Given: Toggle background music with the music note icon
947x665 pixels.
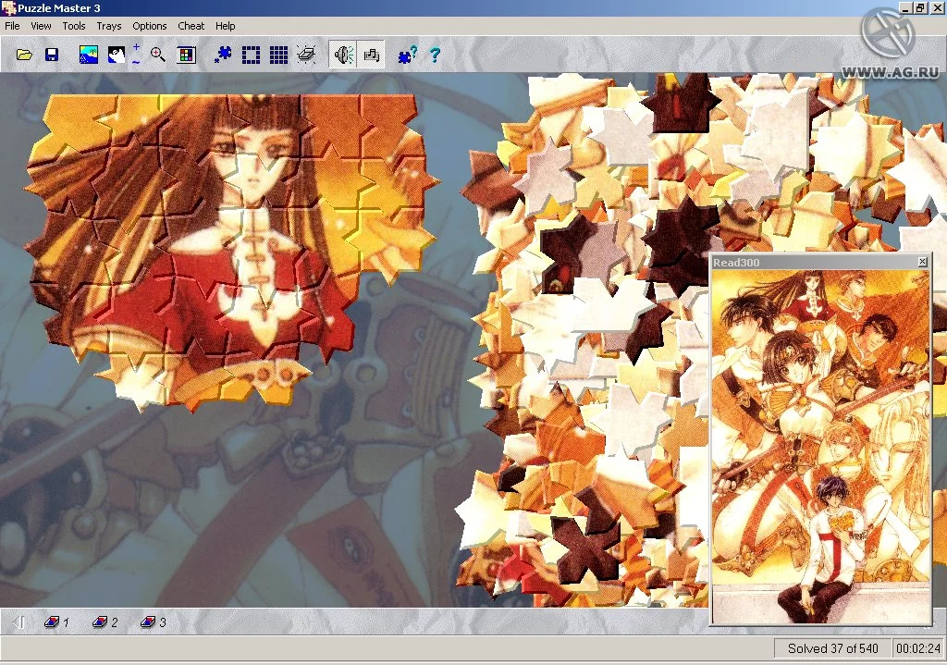Looking at the screenshot, I should click(x=371, y=55).
